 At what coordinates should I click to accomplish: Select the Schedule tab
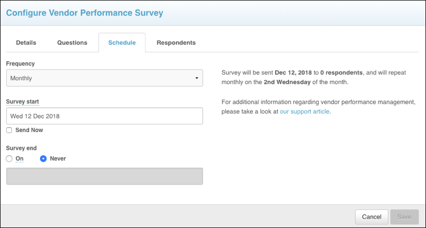[122, 42]
